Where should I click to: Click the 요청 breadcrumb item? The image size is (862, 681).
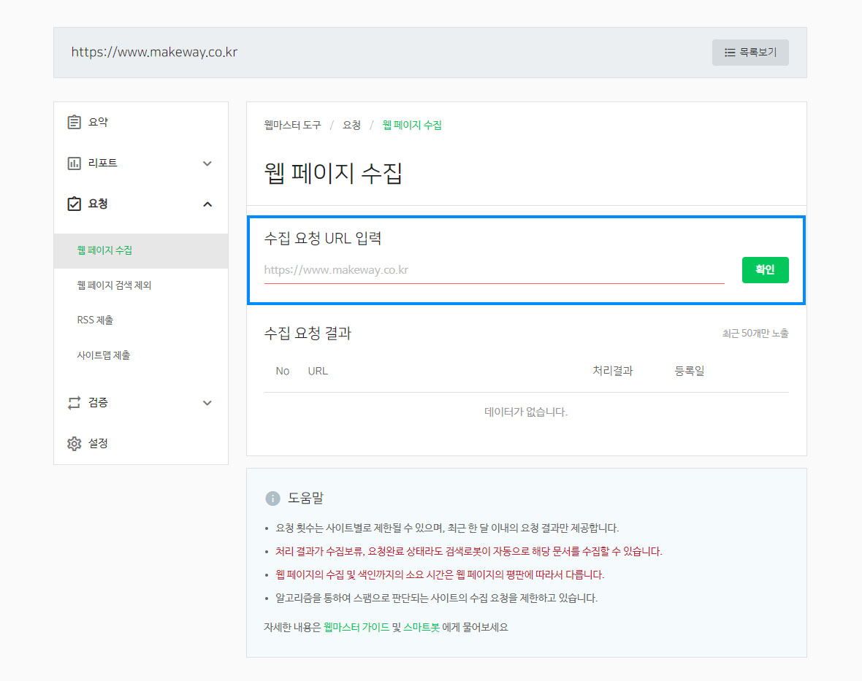351,126
